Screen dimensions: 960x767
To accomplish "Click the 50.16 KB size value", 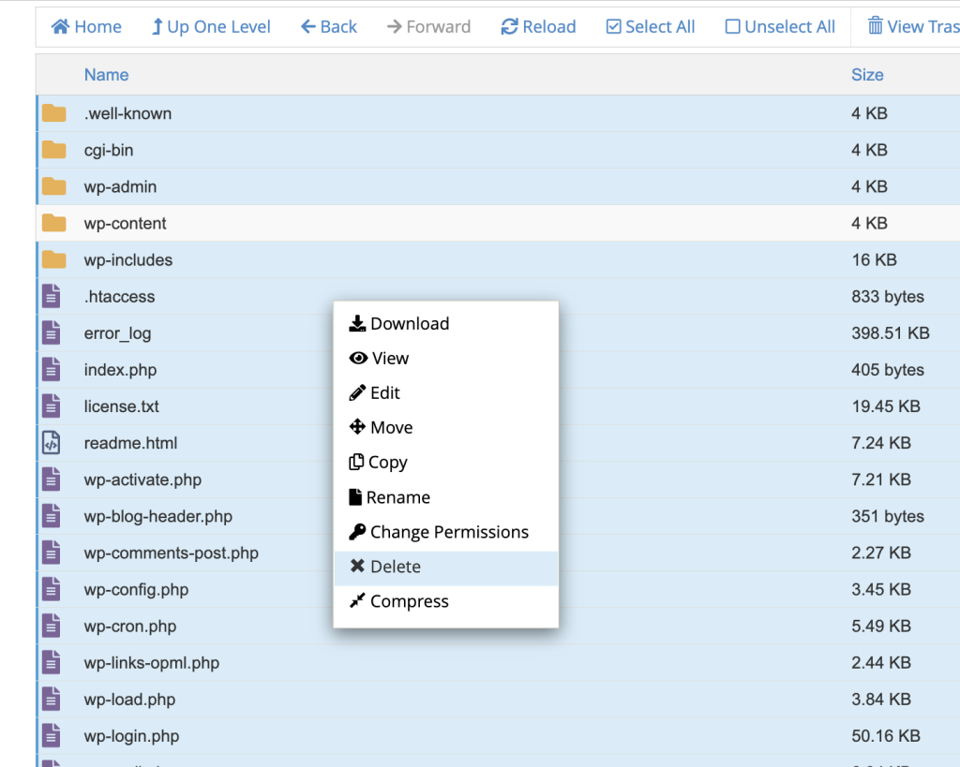I will tap(886, 736).
